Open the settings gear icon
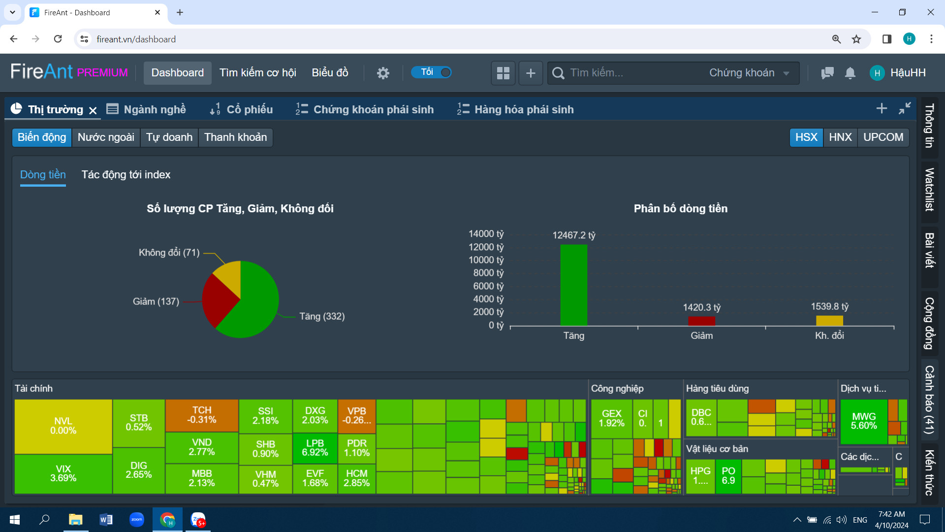The width and height of the screenshot is (945, 532). coord(383,73)
